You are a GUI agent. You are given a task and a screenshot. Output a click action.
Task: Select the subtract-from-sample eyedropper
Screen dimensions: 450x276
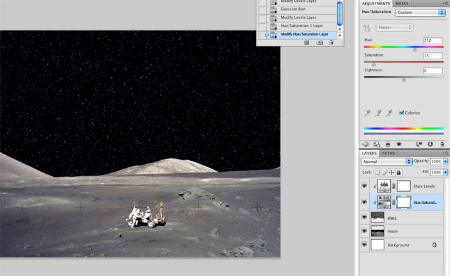pyautogui.click(x=389, y=113)
